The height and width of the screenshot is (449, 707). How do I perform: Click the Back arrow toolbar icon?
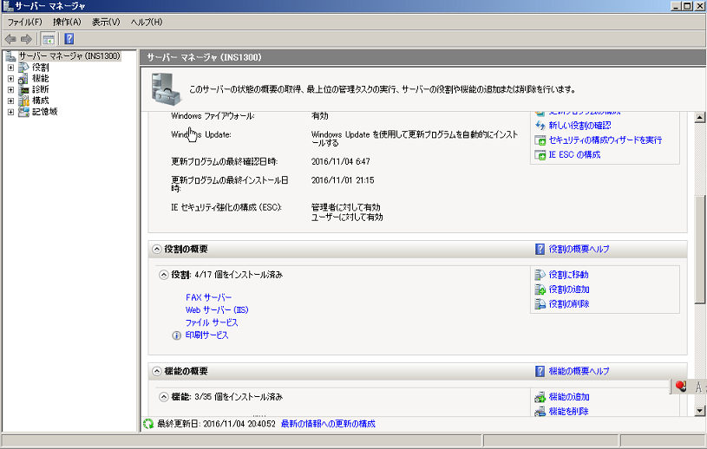pyautogui.click(x=10, y=39)
